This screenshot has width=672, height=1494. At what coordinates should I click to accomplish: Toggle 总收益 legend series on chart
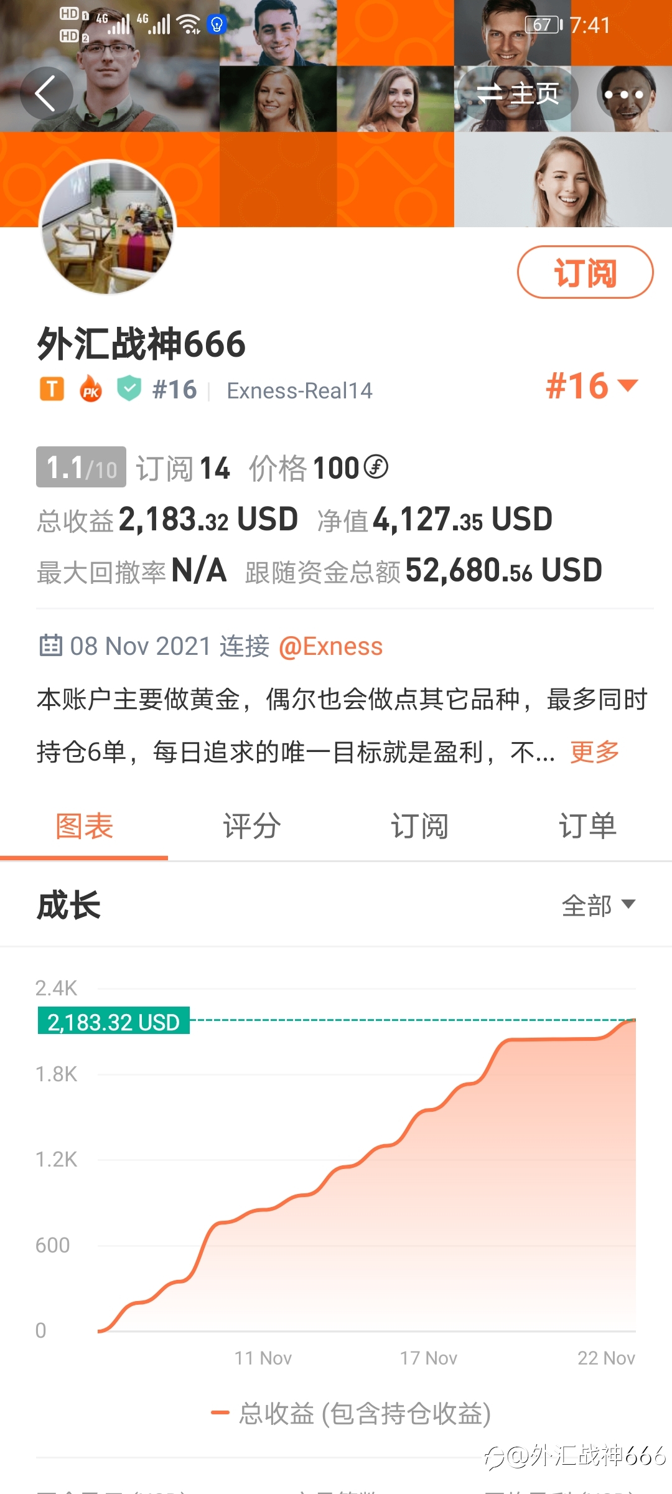point(351,1414)
